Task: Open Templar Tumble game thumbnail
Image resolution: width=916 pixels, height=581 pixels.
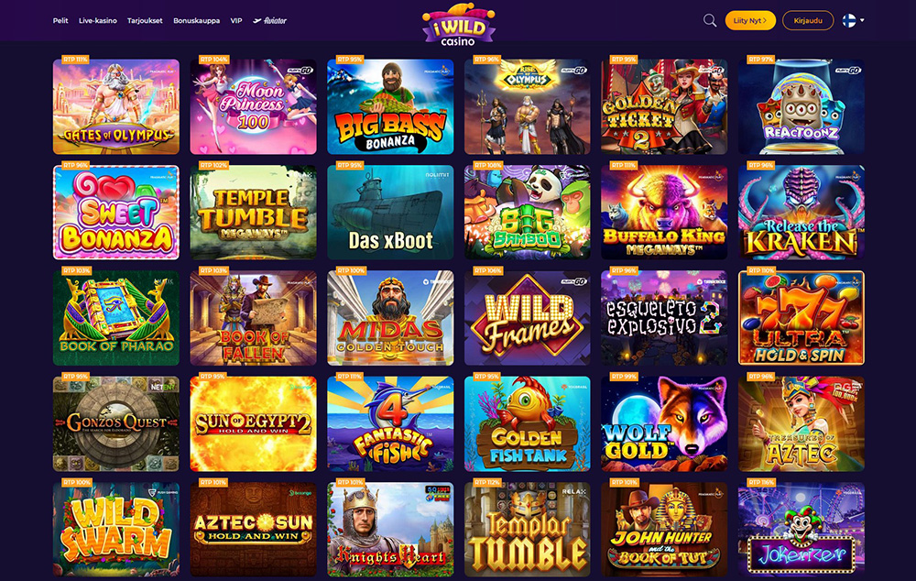Action: click(528, 530)
